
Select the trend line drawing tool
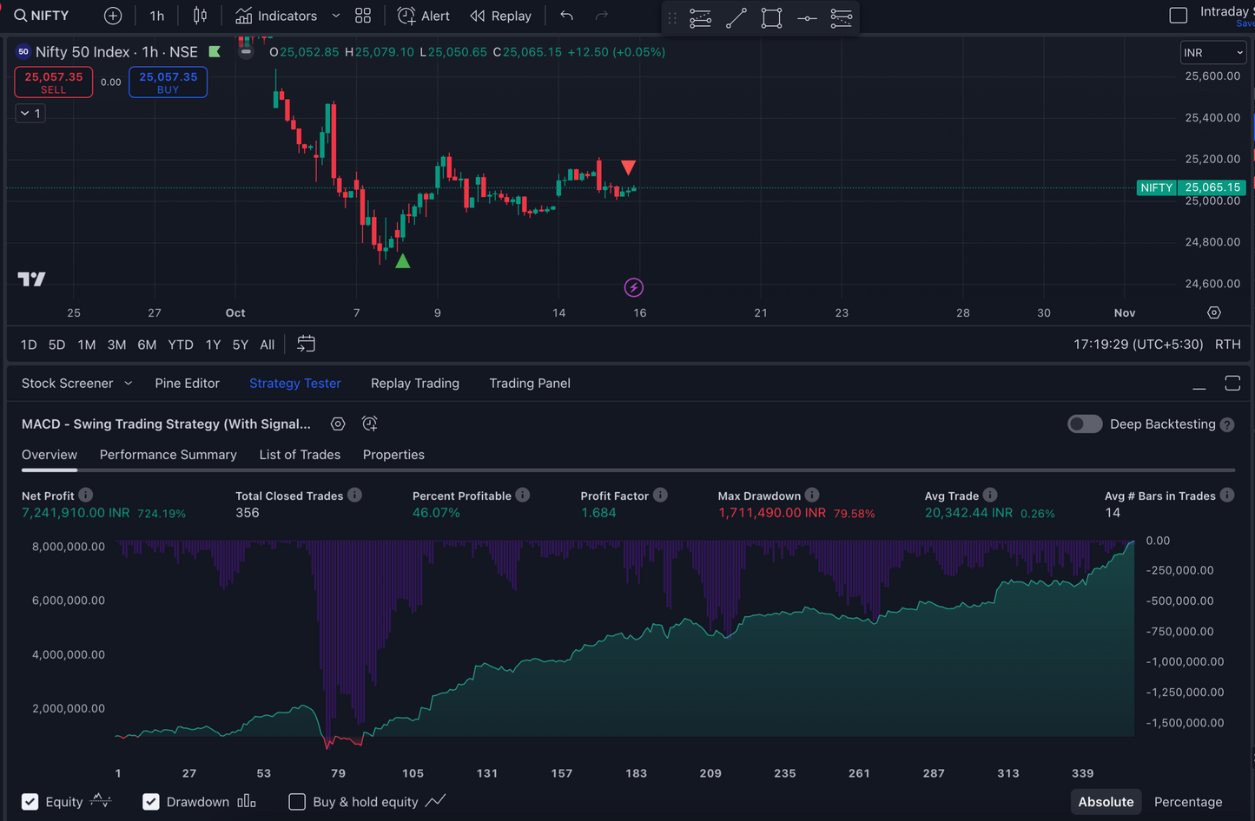pyautogui.click(x=736, y=18)
